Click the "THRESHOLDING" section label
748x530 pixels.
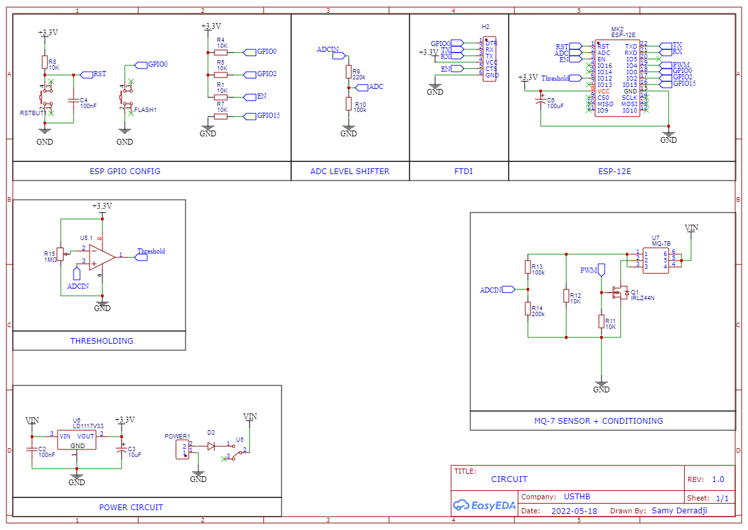pos(102,341)
